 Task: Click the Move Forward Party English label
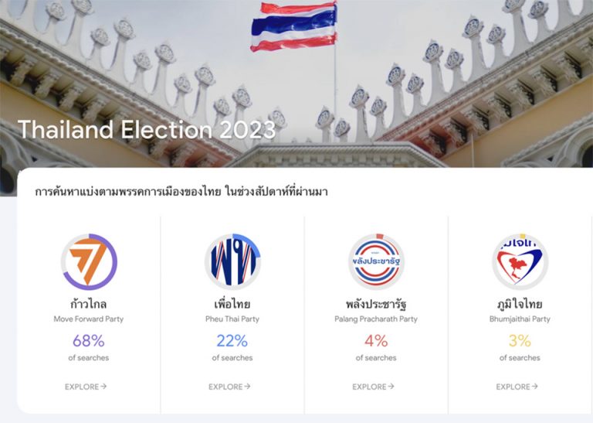(89, 319)
